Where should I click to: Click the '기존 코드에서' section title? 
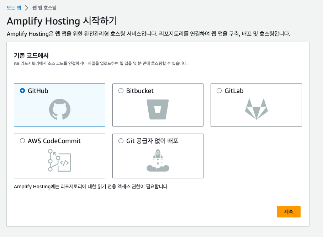tap(31, 55)
